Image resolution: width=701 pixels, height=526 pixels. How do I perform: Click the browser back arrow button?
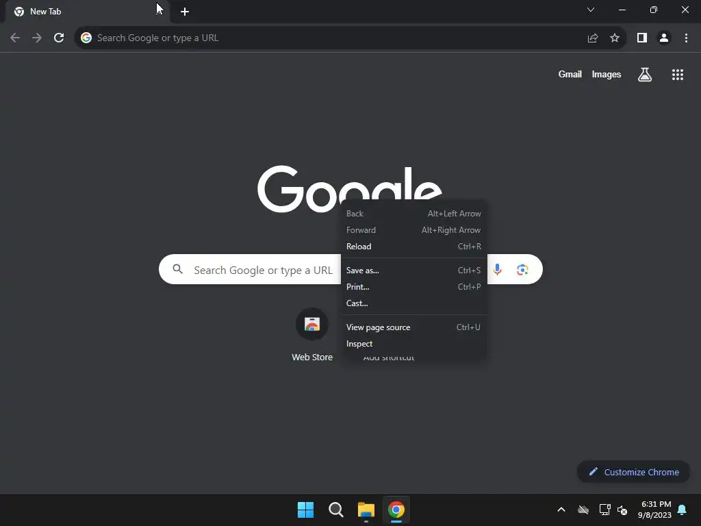(x=15, y=38)
